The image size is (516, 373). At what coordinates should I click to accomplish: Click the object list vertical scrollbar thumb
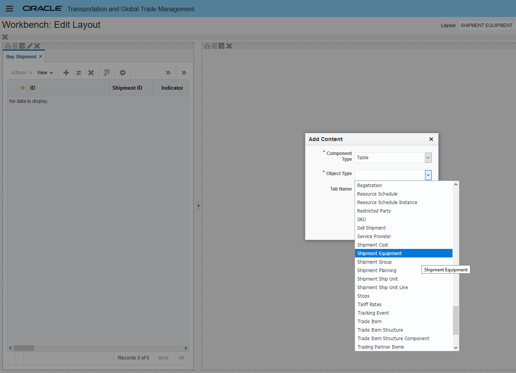click(456, 320)
